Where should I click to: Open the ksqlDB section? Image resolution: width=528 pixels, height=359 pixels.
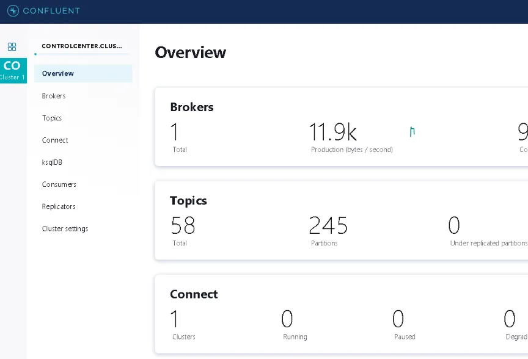52,162
